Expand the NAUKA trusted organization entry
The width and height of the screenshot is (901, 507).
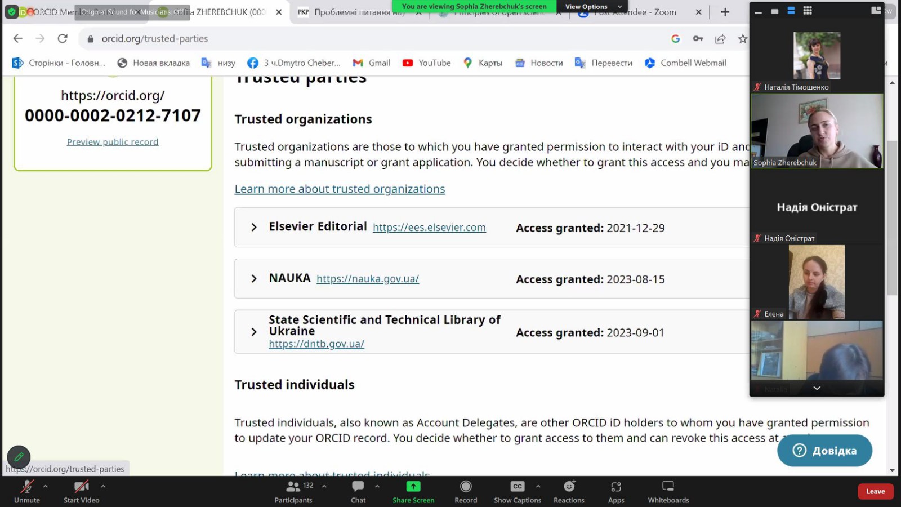pos(254,278)
